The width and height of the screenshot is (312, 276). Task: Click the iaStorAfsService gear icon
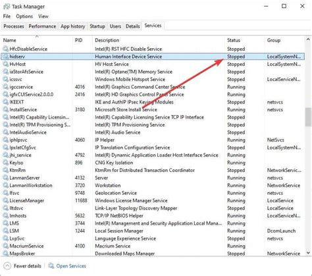5,72
